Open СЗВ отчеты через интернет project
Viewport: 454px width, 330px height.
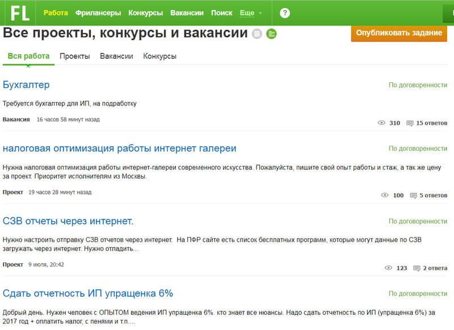pos(68,221)
